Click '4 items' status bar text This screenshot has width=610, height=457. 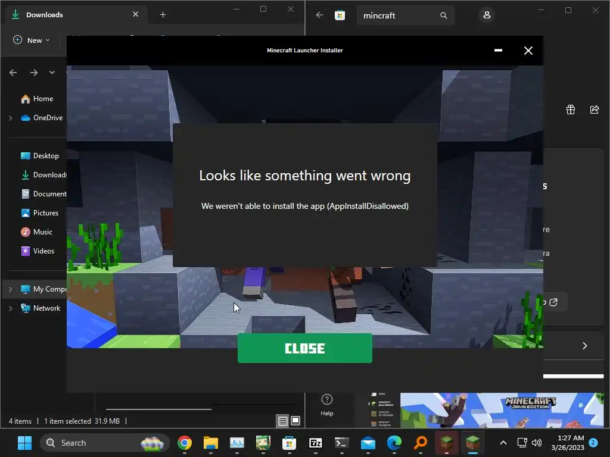coord(20,421)
